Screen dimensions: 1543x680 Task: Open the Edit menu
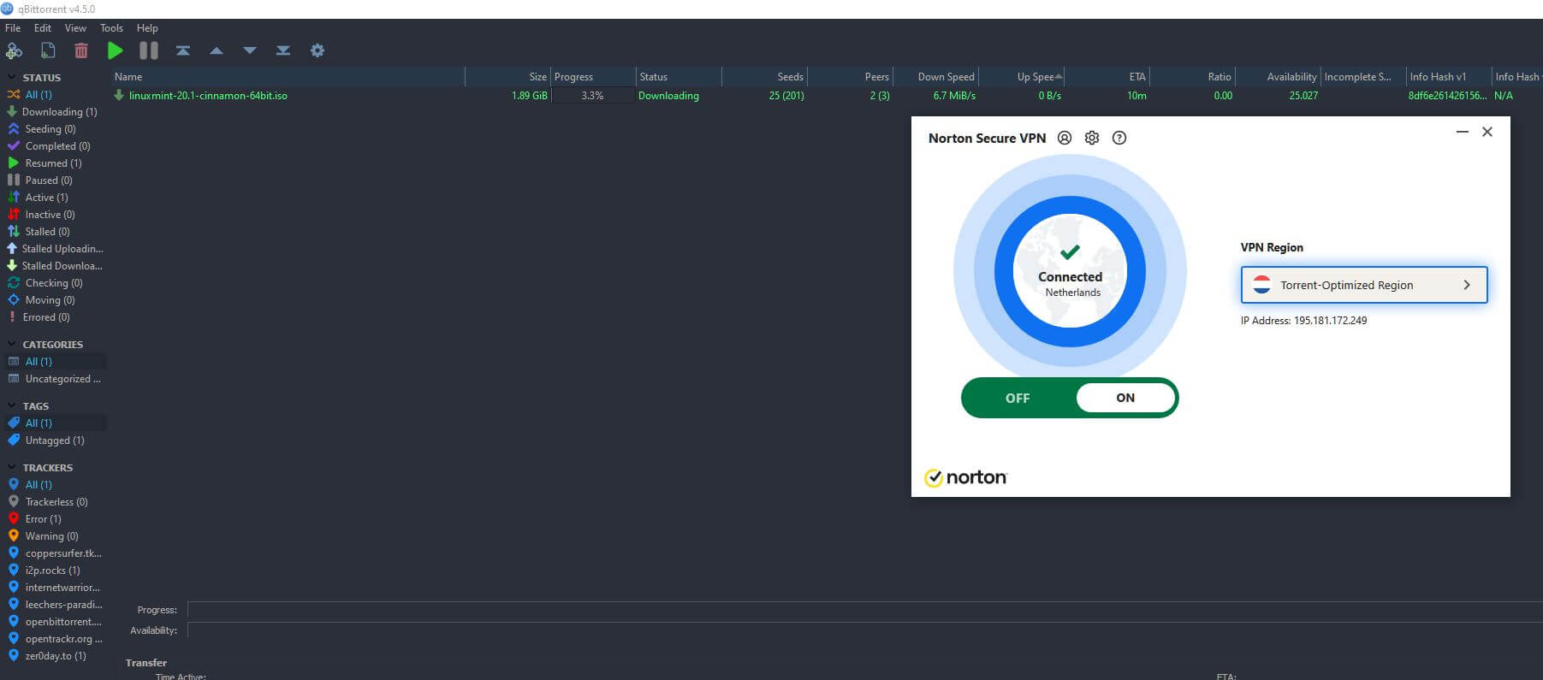[x=43, y=28]
